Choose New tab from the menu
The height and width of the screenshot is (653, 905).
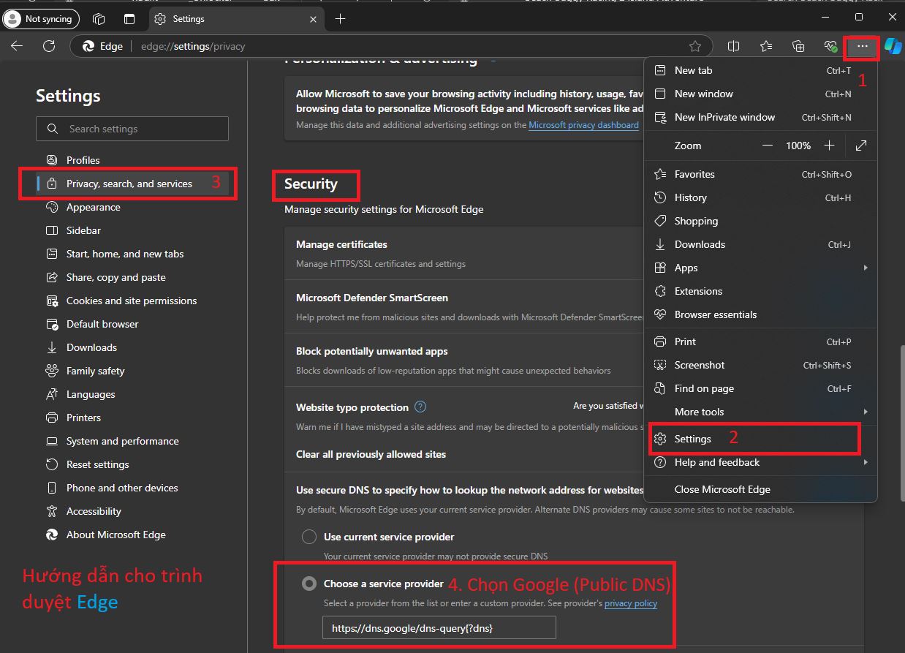[760, 70]
